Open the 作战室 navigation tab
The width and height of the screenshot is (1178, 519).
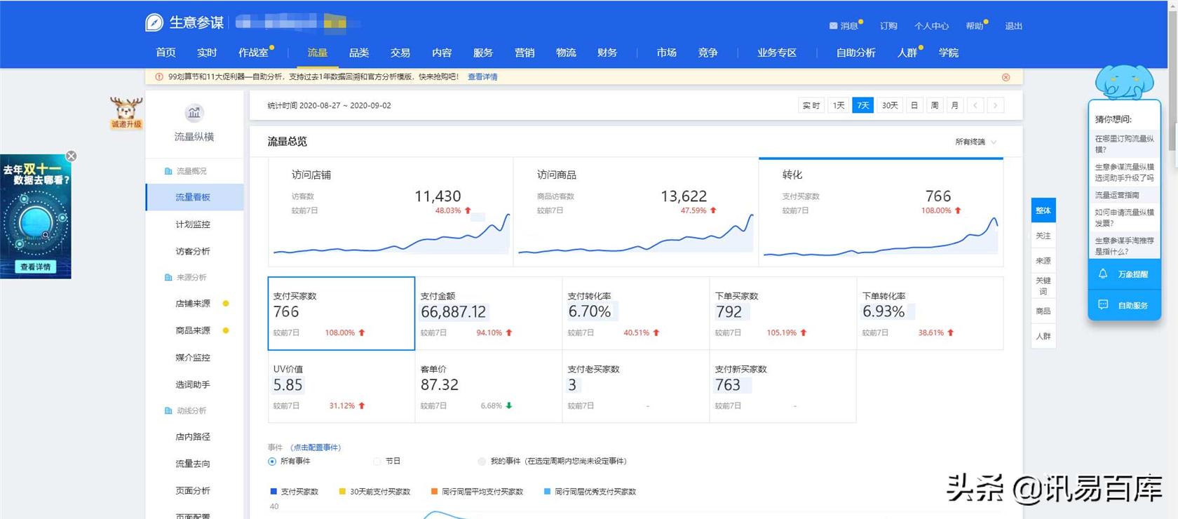[253, 53]
